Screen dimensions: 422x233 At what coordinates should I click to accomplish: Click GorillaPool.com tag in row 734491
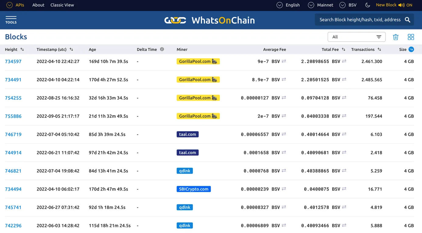[198, 79]
